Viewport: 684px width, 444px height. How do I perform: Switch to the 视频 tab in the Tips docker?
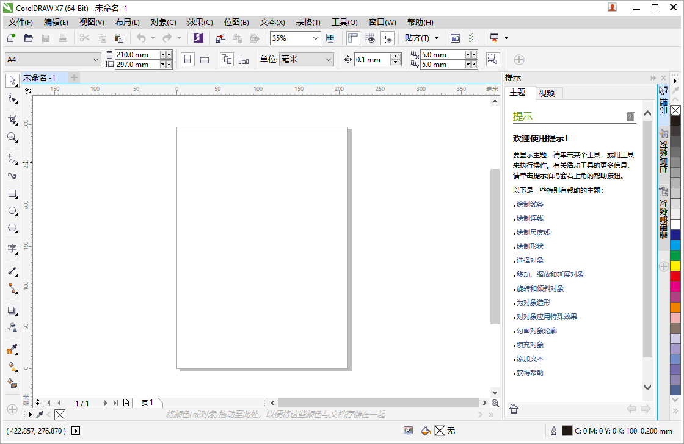click(547, 93)
